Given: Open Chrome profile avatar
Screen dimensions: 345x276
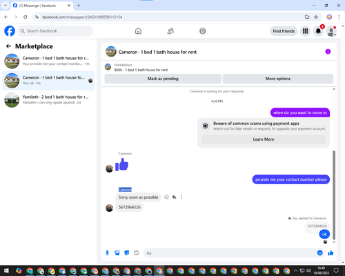Looking at the screenshot, I should pos(329,17).
